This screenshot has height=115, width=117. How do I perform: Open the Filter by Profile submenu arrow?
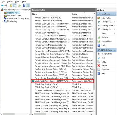tap(115, 22)
